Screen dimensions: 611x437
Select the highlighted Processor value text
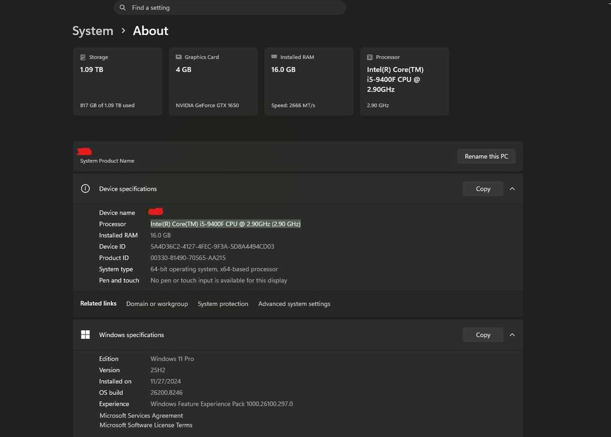[225, 224]
